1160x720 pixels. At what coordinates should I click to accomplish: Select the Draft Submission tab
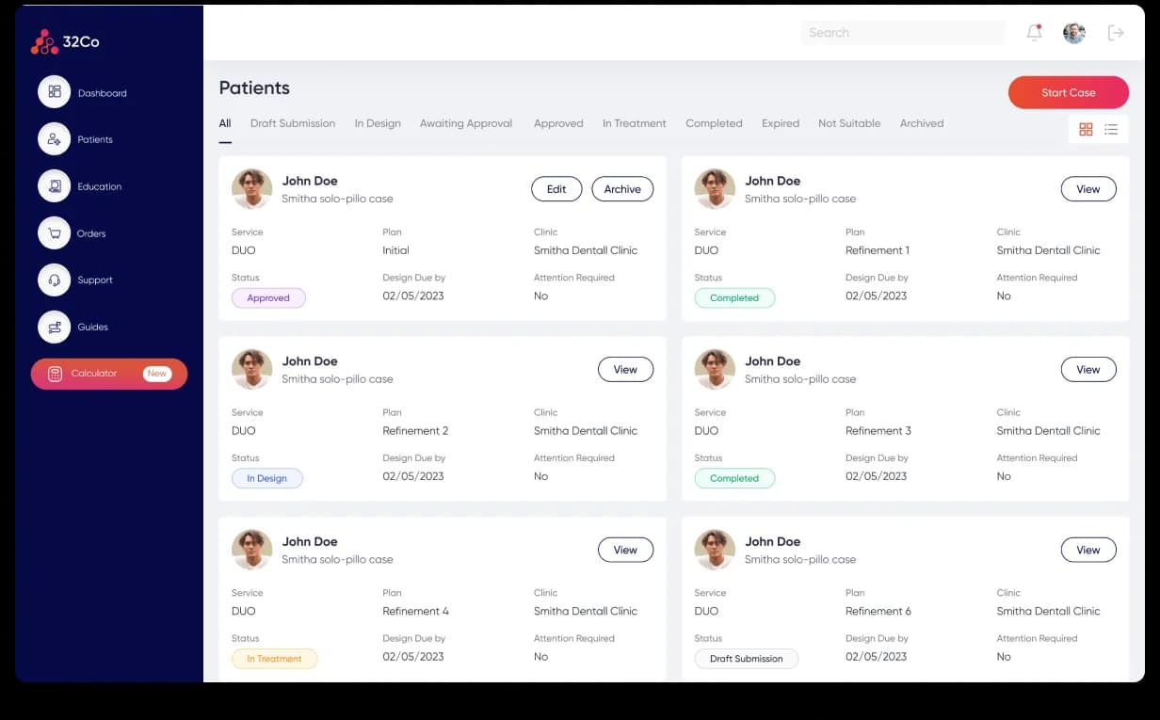[x=293, y=123]
